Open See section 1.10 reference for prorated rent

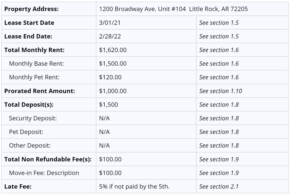coord(221,91)
